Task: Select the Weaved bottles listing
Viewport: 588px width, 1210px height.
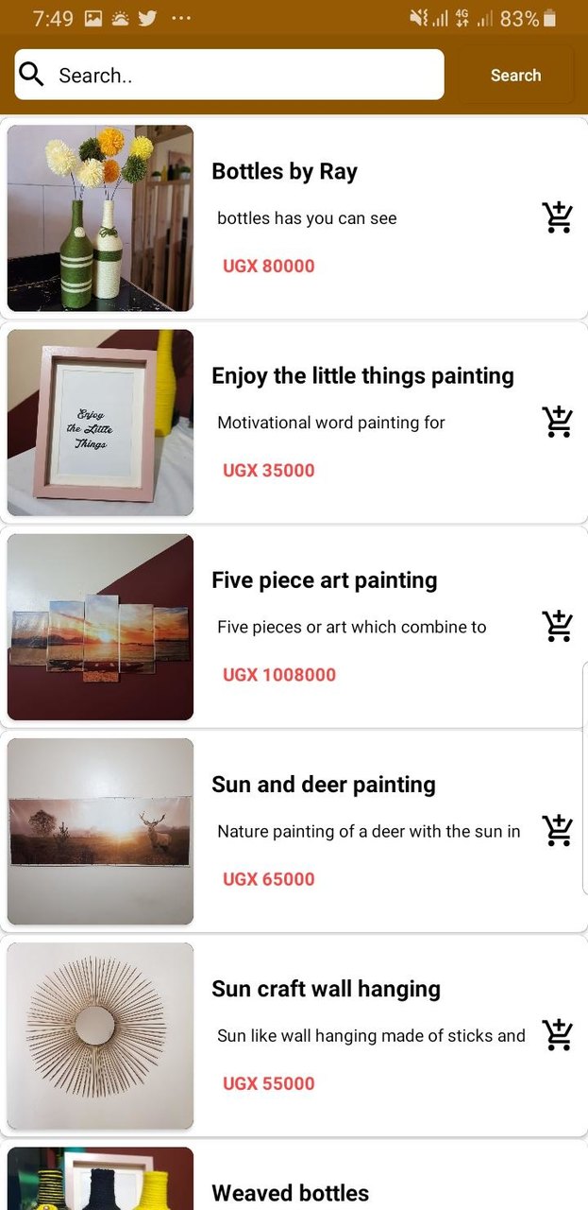Action: [x=290, y=1192]
